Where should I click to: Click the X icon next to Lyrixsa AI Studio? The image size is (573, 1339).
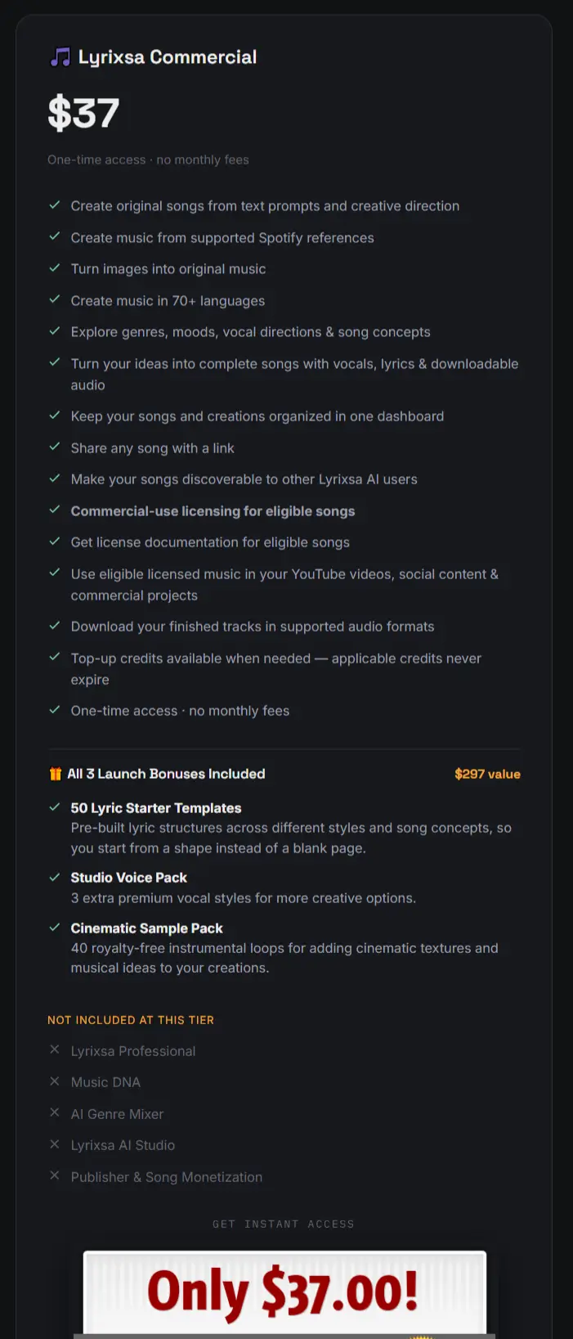[55, 1144]
